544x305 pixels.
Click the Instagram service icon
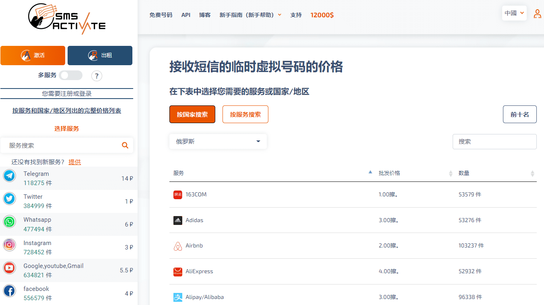tap(9, 245)
